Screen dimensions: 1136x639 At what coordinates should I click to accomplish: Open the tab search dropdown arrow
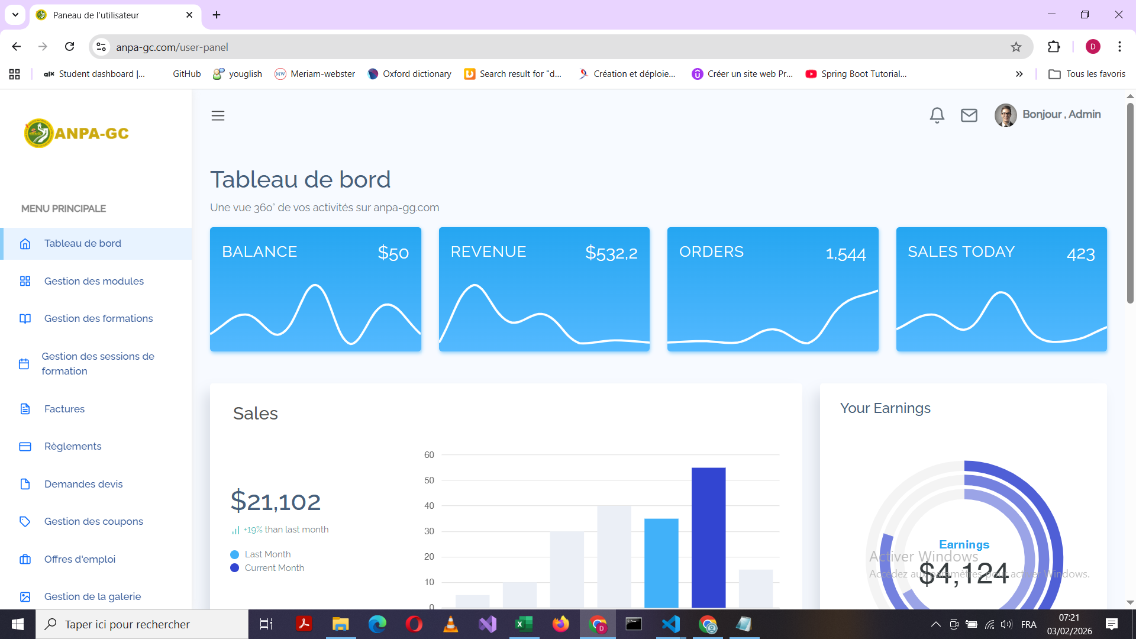(x=15, y=15)
